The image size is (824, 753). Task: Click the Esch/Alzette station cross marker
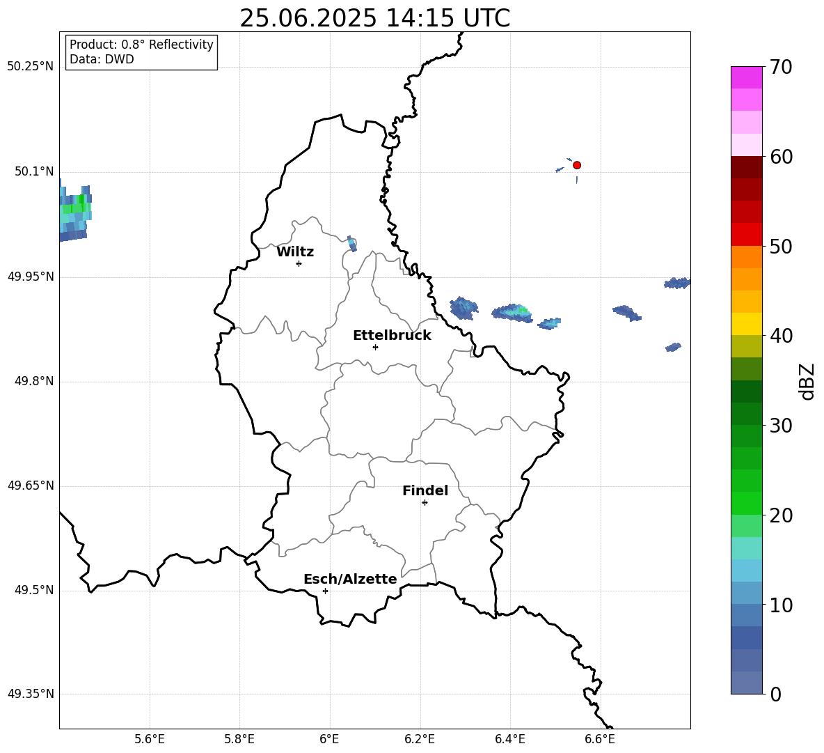click(325, 591)
